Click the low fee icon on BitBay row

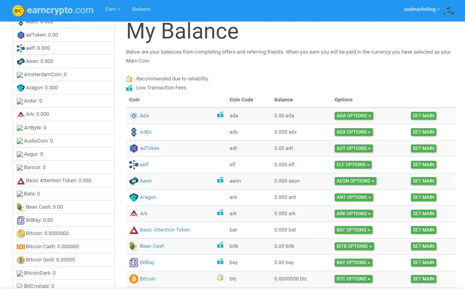pyautogui.click(x=220, y=261)
